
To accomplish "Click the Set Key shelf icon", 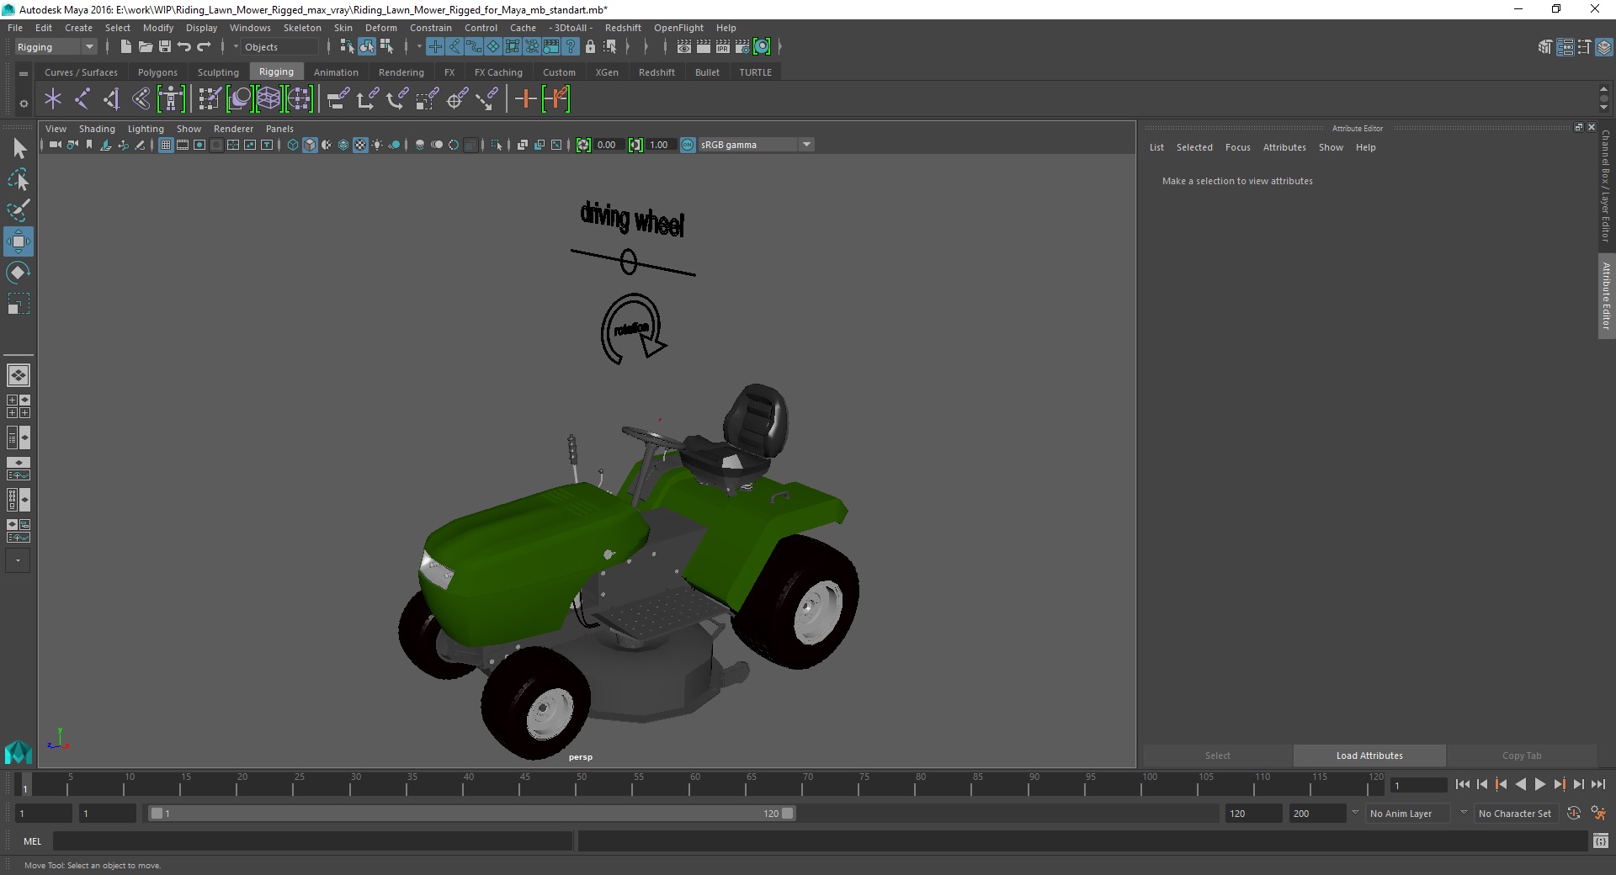I will [x=525, y=99].
